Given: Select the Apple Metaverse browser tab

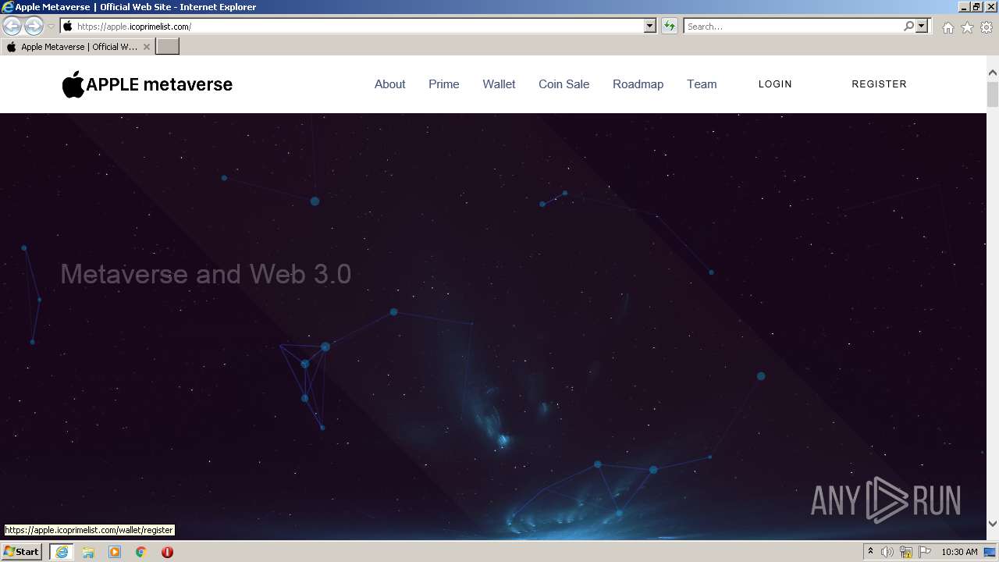Looking at the screenshot, I should 78,47.
